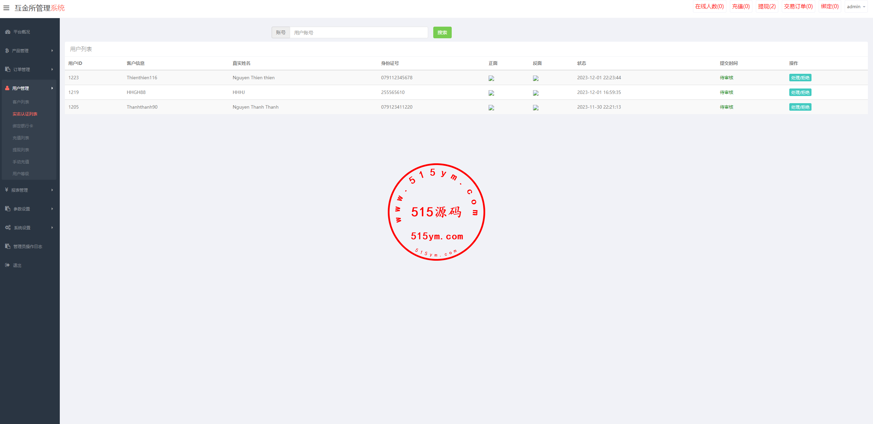Click the 用户管理 user icon
The height and width of the screenshot is (424, 873).
[x=7, y=88]
